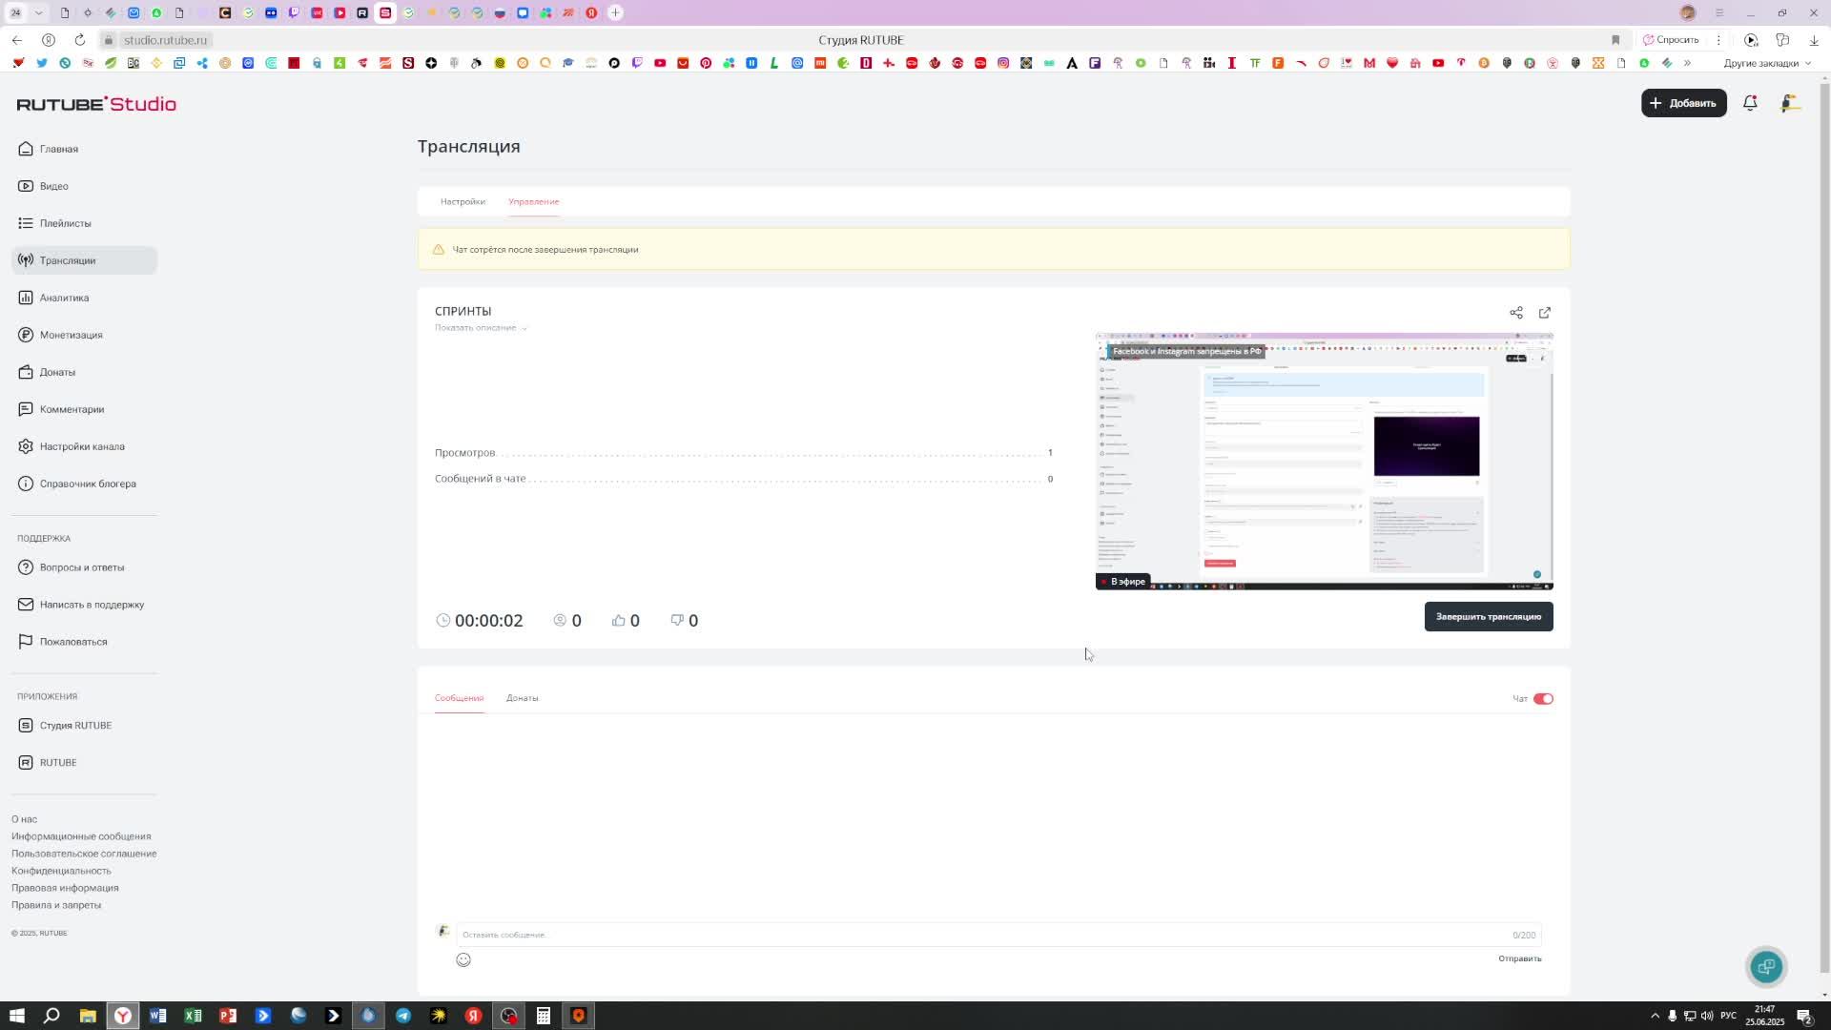
Task: Click the live stream preview thumbnail
Action: point(1324,462)
